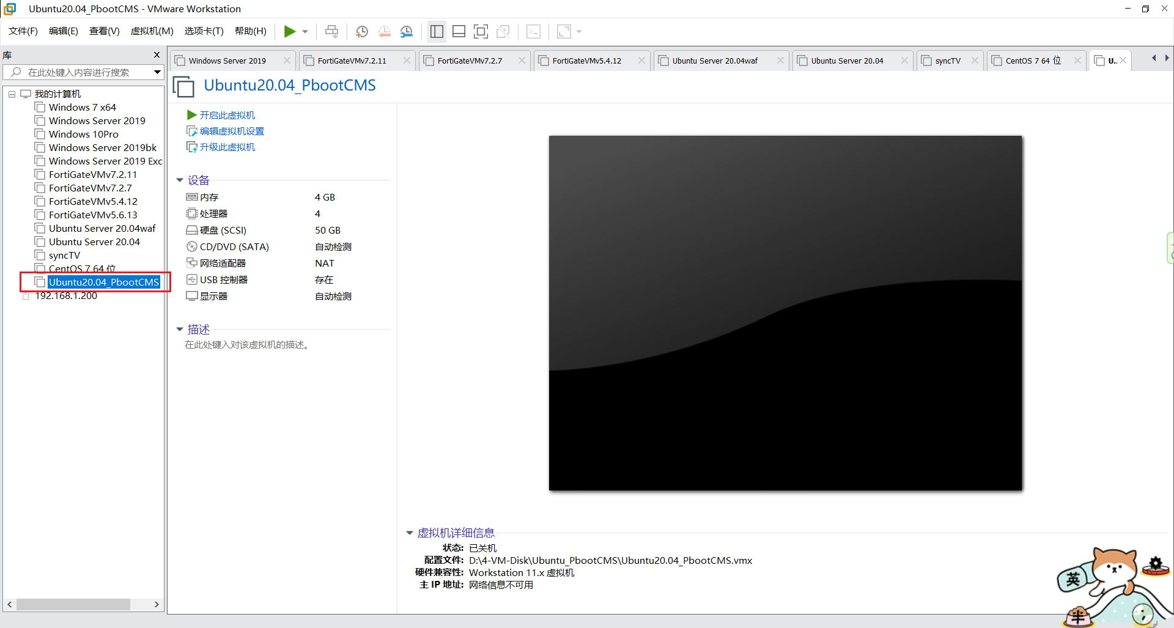Click the green power-on play toolbar icon

(x=290, y=31)
